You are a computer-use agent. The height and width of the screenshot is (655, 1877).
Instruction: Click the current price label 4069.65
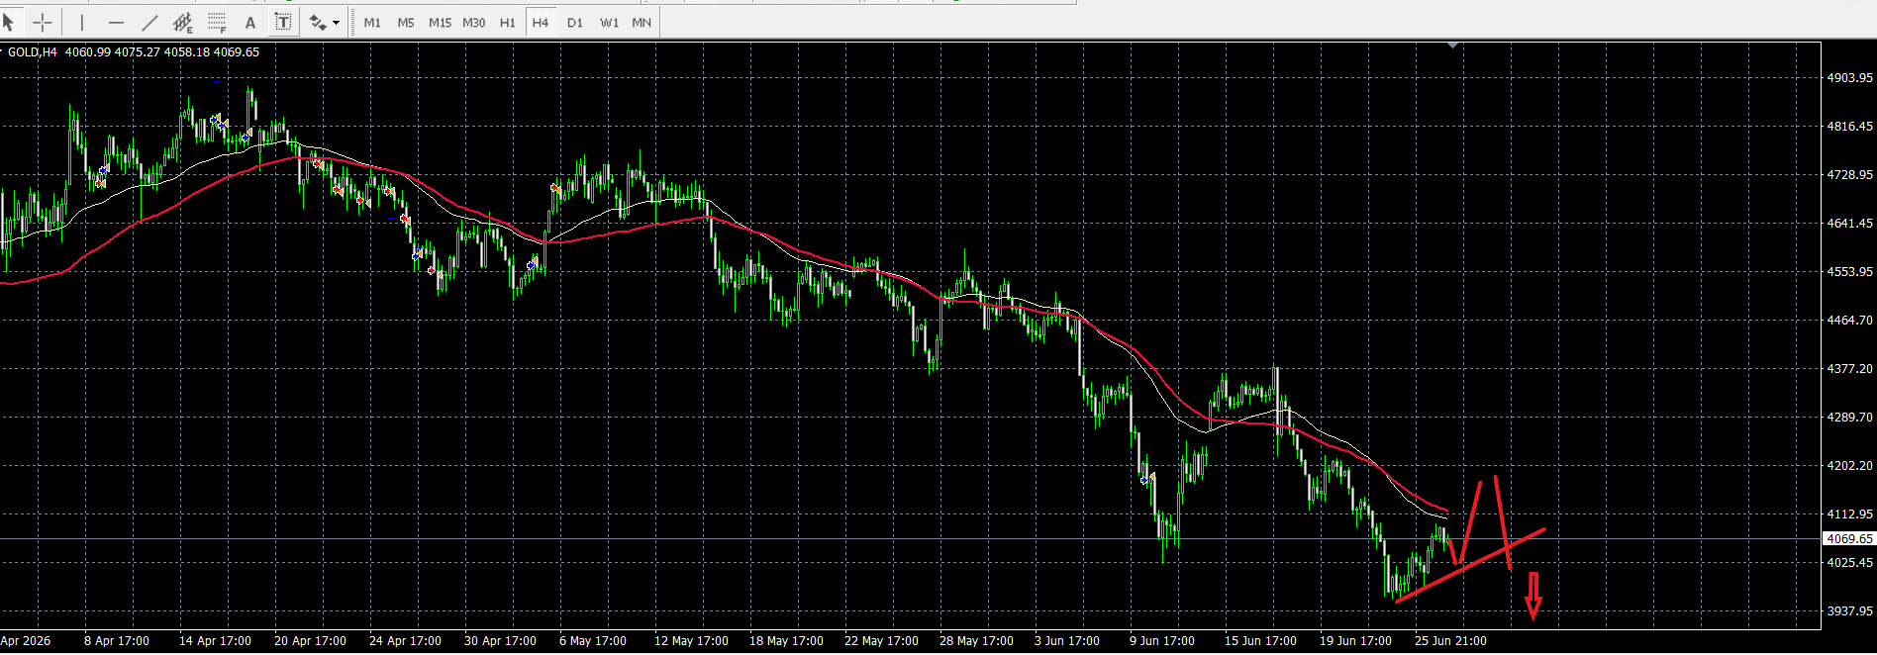pyautogui.click(x=1849, y=539)
